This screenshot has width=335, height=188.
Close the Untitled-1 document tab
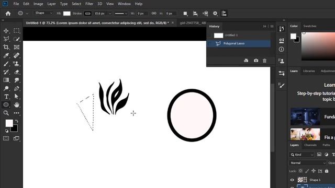pyautogui.click(x=173, y=22)
